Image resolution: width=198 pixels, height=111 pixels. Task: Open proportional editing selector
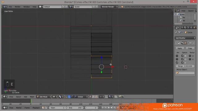point(101,97)
